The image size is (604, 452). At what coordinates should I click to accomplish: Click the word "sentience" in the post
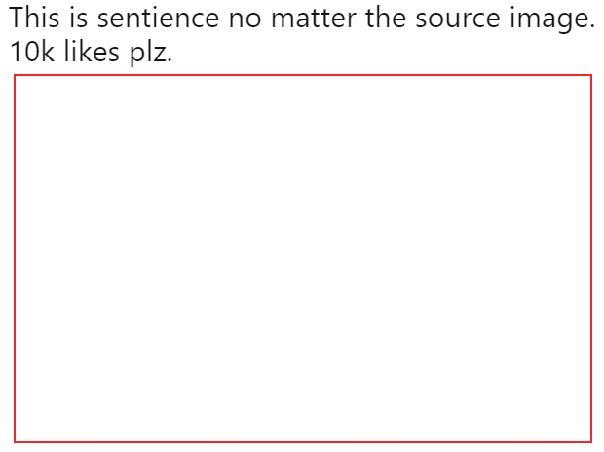click(x=158, y=18)
